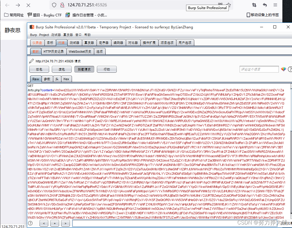Open the HTTP历史记录 sub-tab
The image size is (292, 228).
54,52
